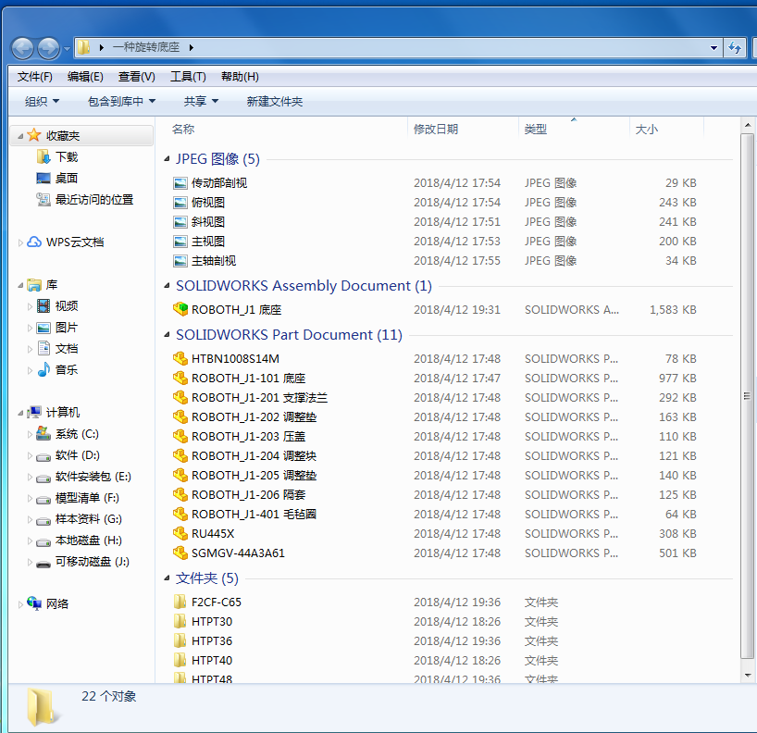Click the 视频 library icon
Screen dimensions: 757x733
pyautogui.click(x=43, y=305)
